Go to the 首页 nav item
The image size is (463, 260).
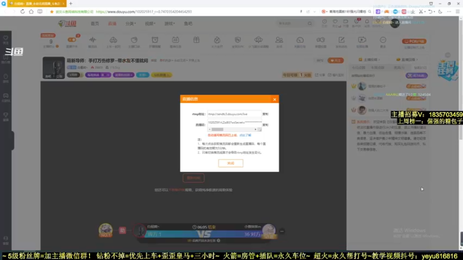(x=95, y=24)
